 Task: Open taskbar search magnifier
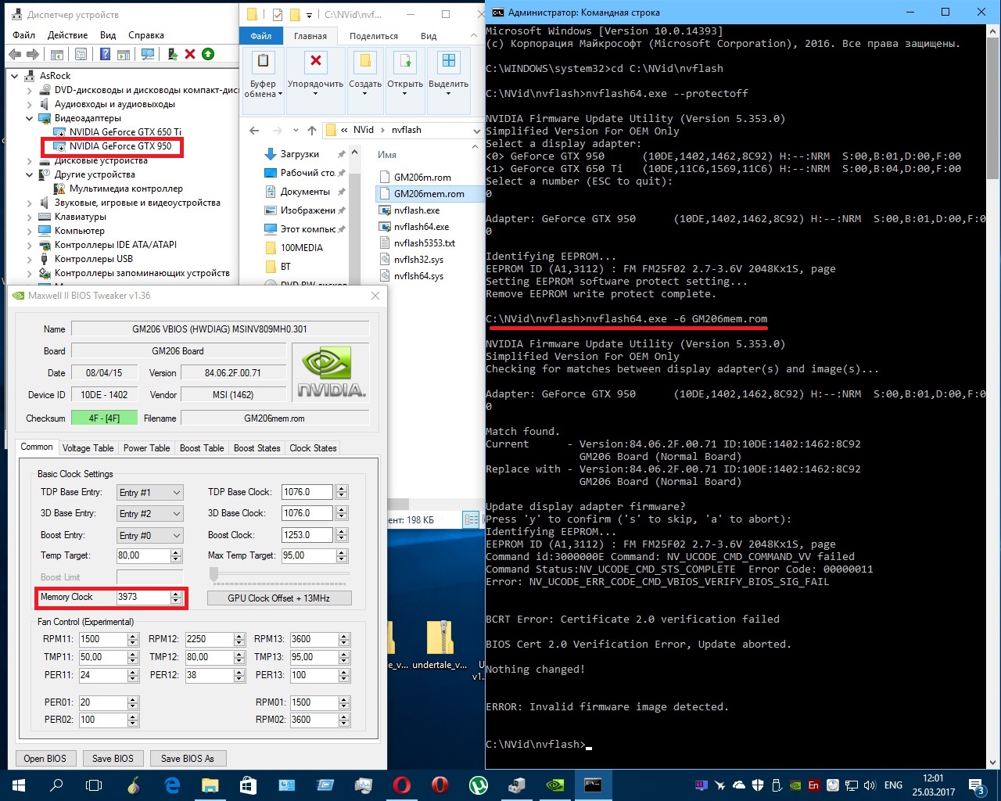tap(56, 785)
